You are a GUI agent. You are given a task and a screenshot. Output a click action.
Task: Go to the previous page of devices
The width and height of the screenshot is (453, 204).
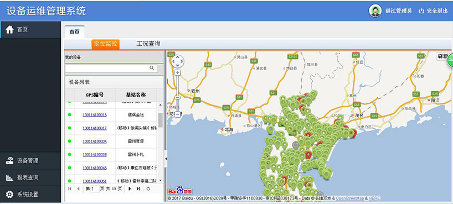pyautogui.click(x=78, y=189)
